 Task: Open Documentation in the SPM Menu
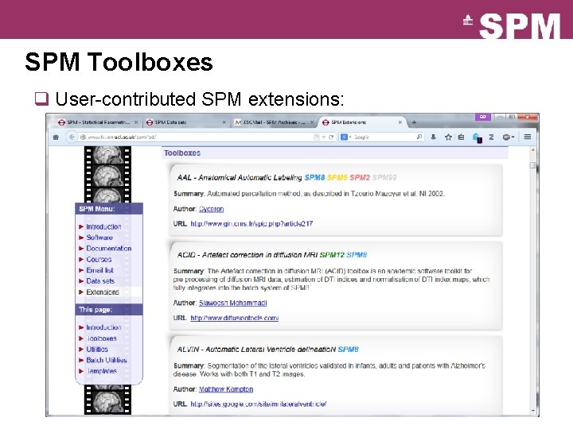(x=109, y=249)
